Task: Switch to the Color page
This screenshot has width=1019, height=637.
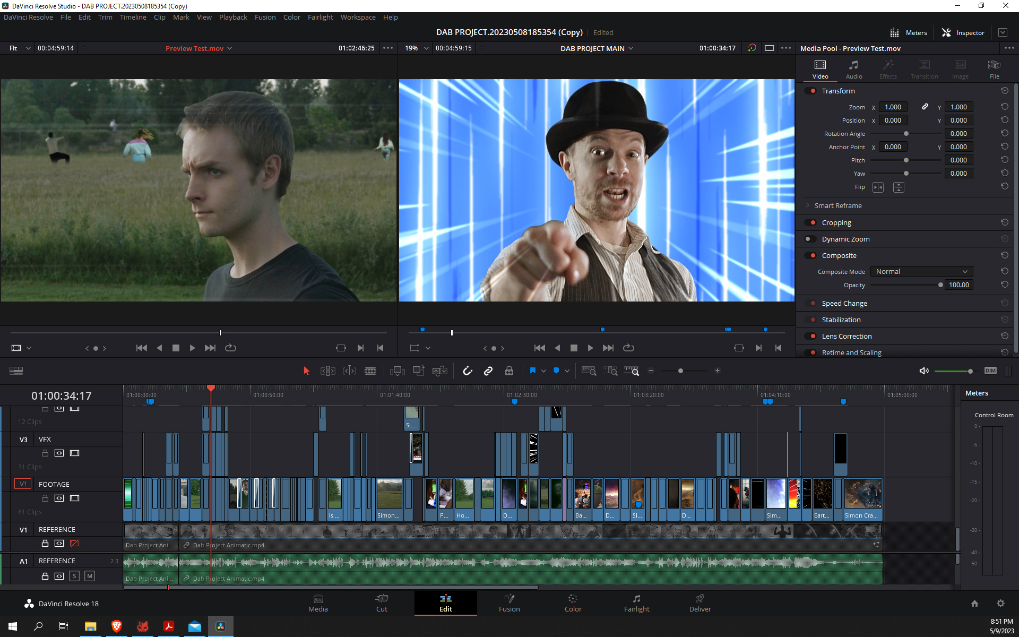Action: 573,604
